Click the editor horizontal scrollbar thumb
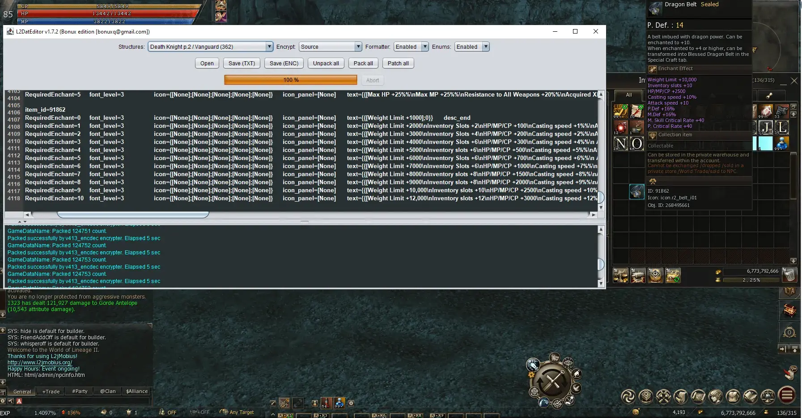Screen dimensions: 802x418 click(133, 215)
